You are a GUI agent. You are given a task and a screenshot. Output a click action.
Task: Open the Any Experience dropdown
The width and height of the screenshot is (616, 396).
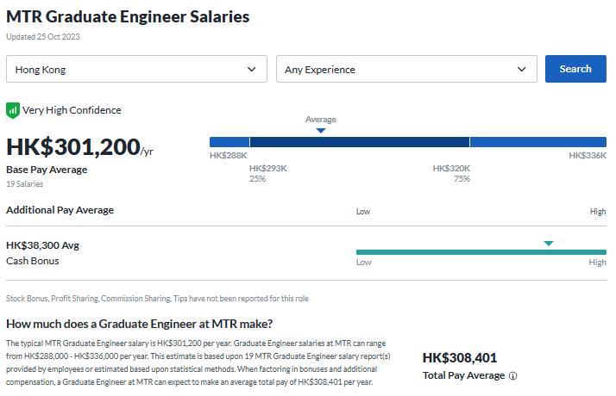pos(406,69)
